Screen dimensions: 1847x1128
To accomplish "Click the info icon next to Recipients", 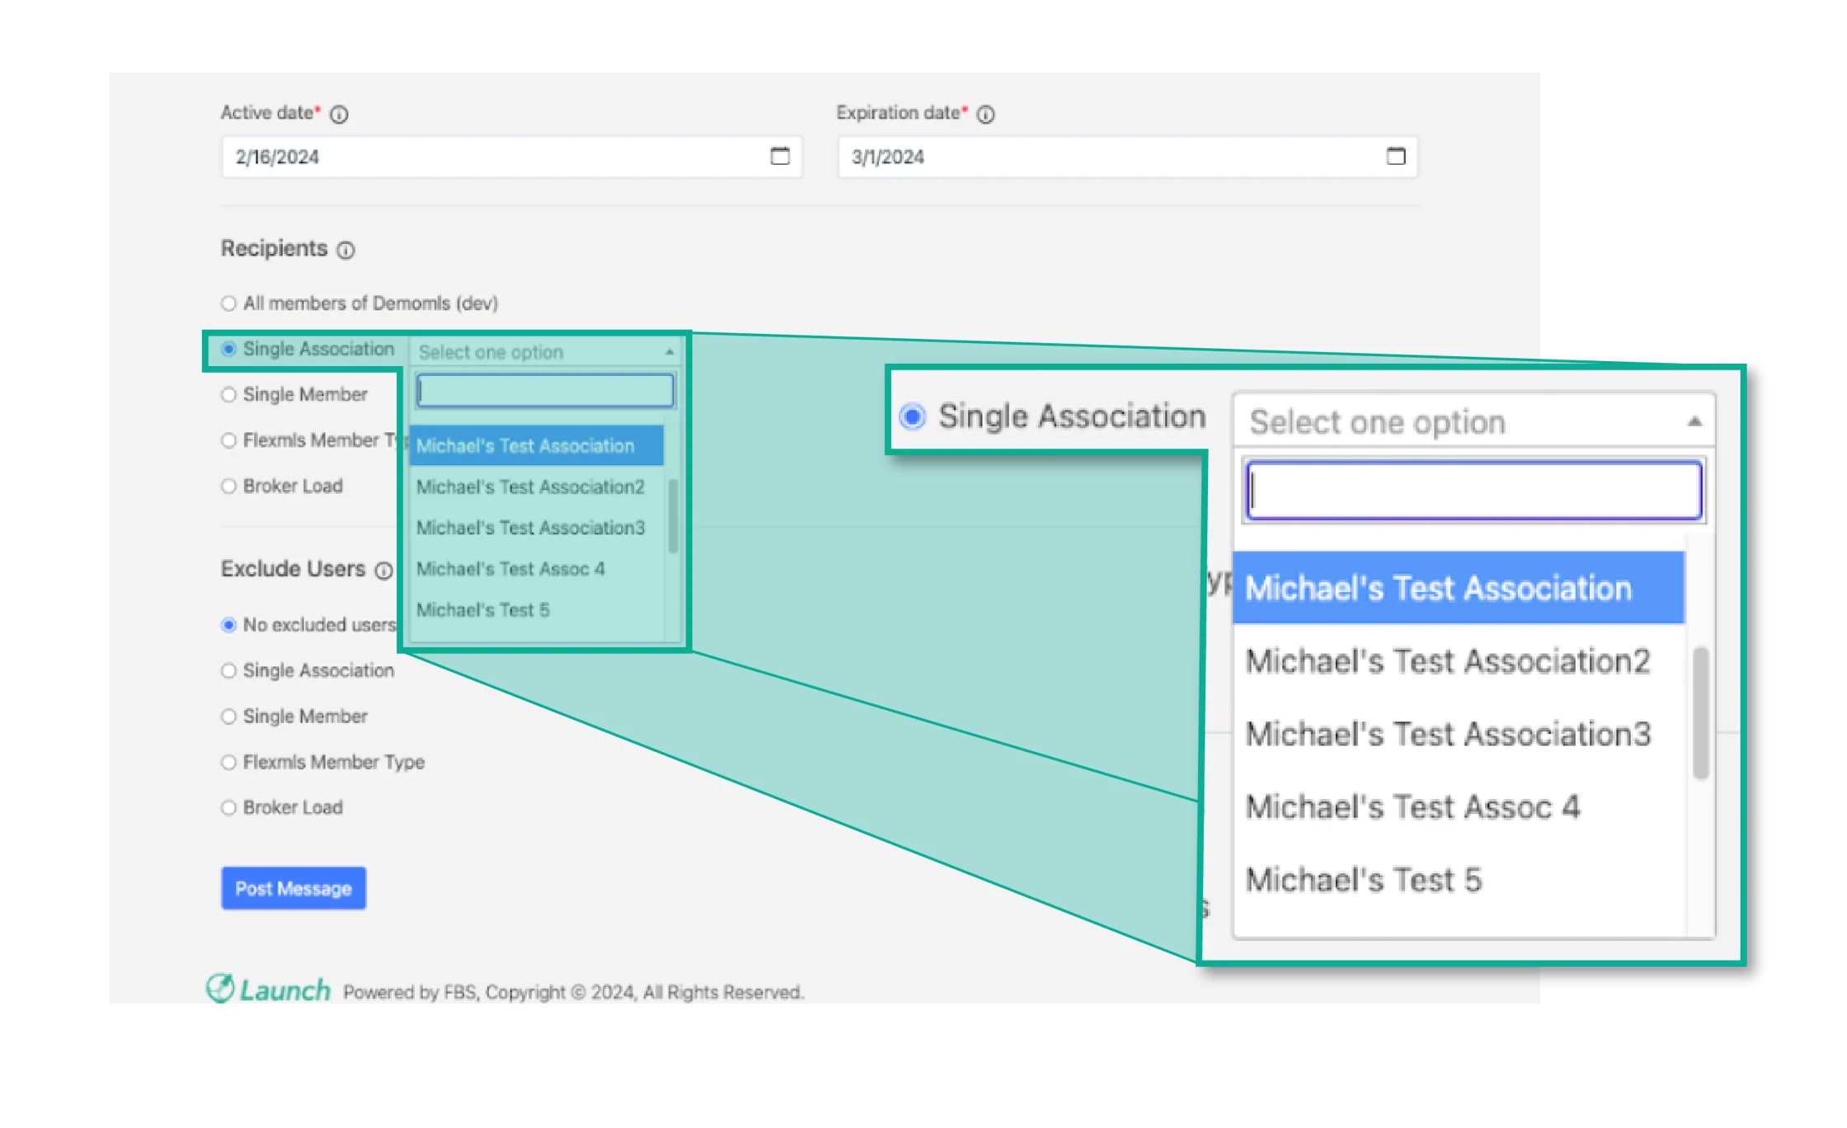I will [x=345, y=250].
